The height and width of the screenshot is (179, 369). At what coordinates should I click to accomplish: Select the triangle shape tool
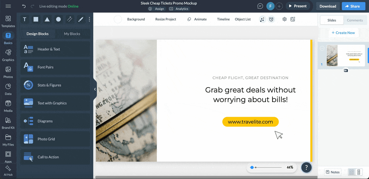pyautogui.click(x=47, y=19)
